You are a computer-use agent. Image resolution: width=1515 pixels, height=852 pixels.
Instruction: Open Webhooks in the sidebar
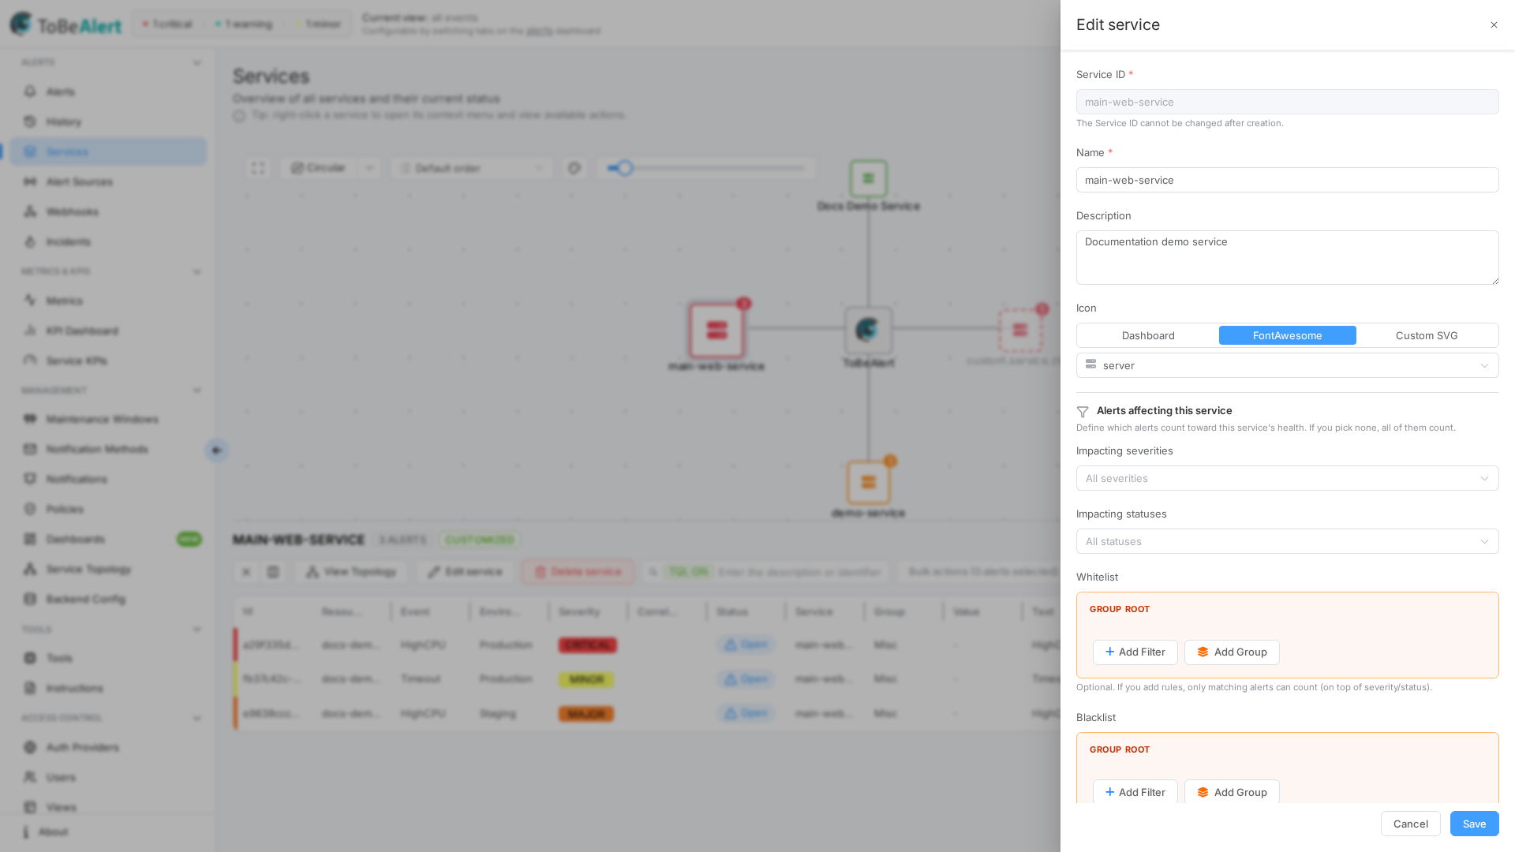[108, 211]
